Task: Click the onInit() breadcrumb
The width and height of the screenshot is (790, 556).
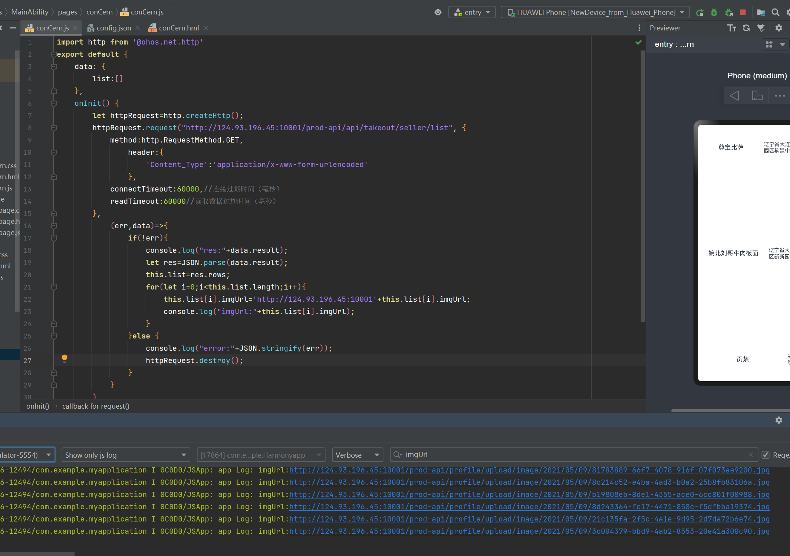Action: pyautogui.click(x=38, y=406)
